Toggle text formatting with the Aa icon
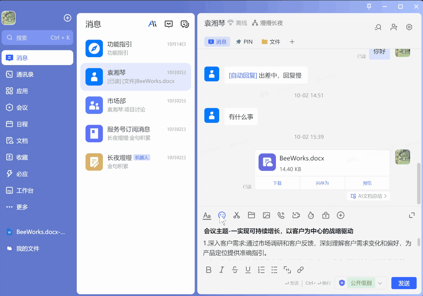423x296 pixels. (207, 216)
